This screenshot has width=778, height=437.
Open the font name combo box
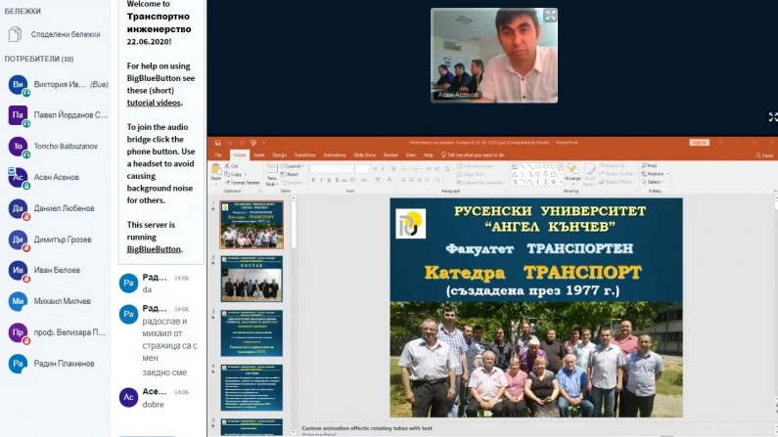[x=332, y=169]
